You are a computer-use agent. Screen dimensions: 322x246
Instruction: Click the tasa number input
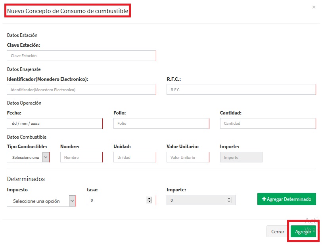coord(117,200)
